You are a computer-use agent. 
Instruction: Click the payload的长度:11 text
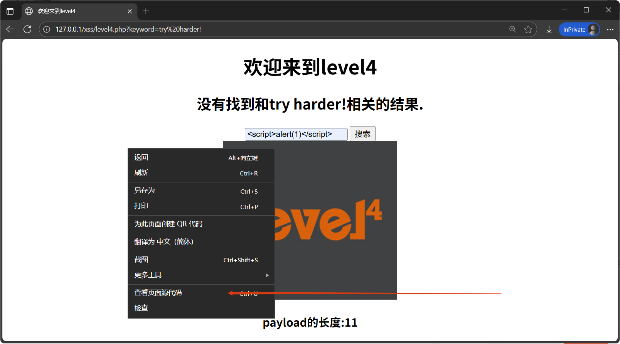(310, 322)
